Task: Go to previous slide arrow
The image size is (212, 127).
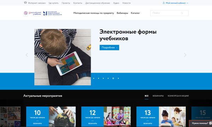Action: coord(27,55)
